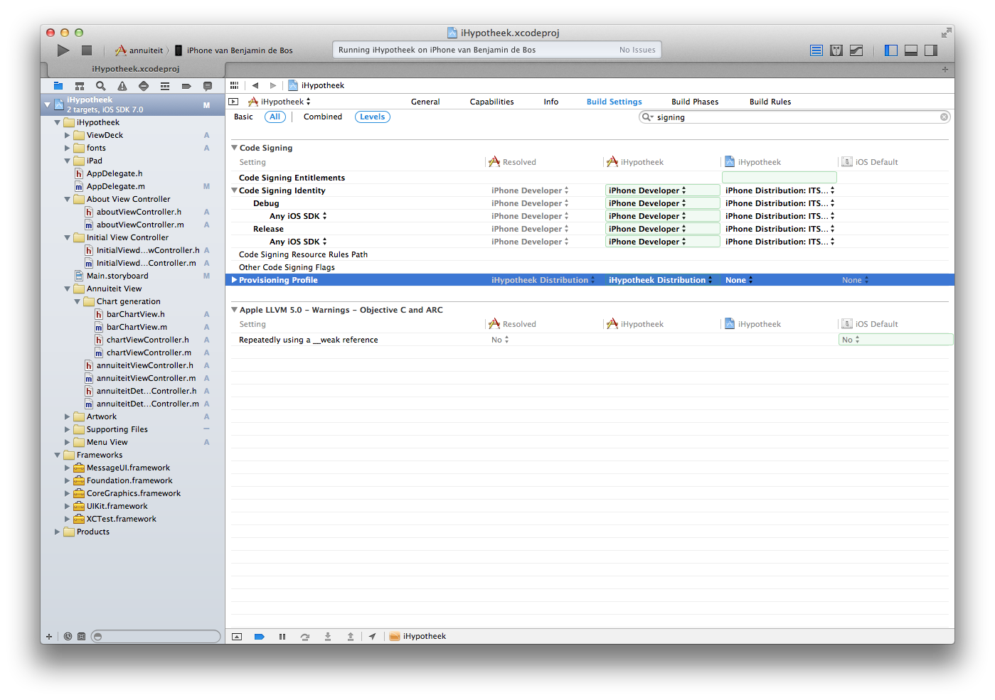Open the related items grid menu
The height and width of the screenshot is (700, 995).
[234, 85]
